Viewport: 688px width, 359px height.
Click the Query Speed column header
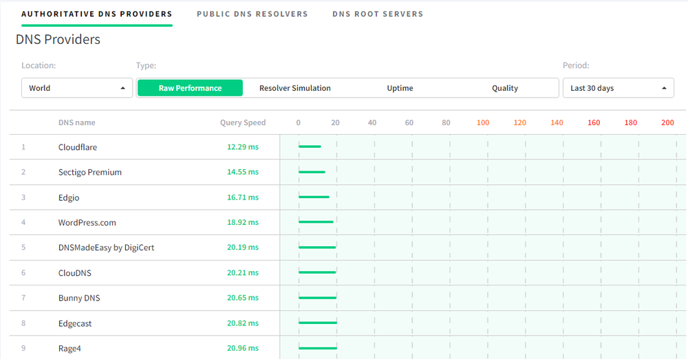(243, 122)
